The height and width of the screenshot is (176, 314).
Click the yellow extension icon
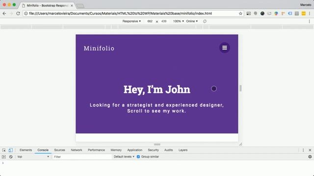(304, 14)
